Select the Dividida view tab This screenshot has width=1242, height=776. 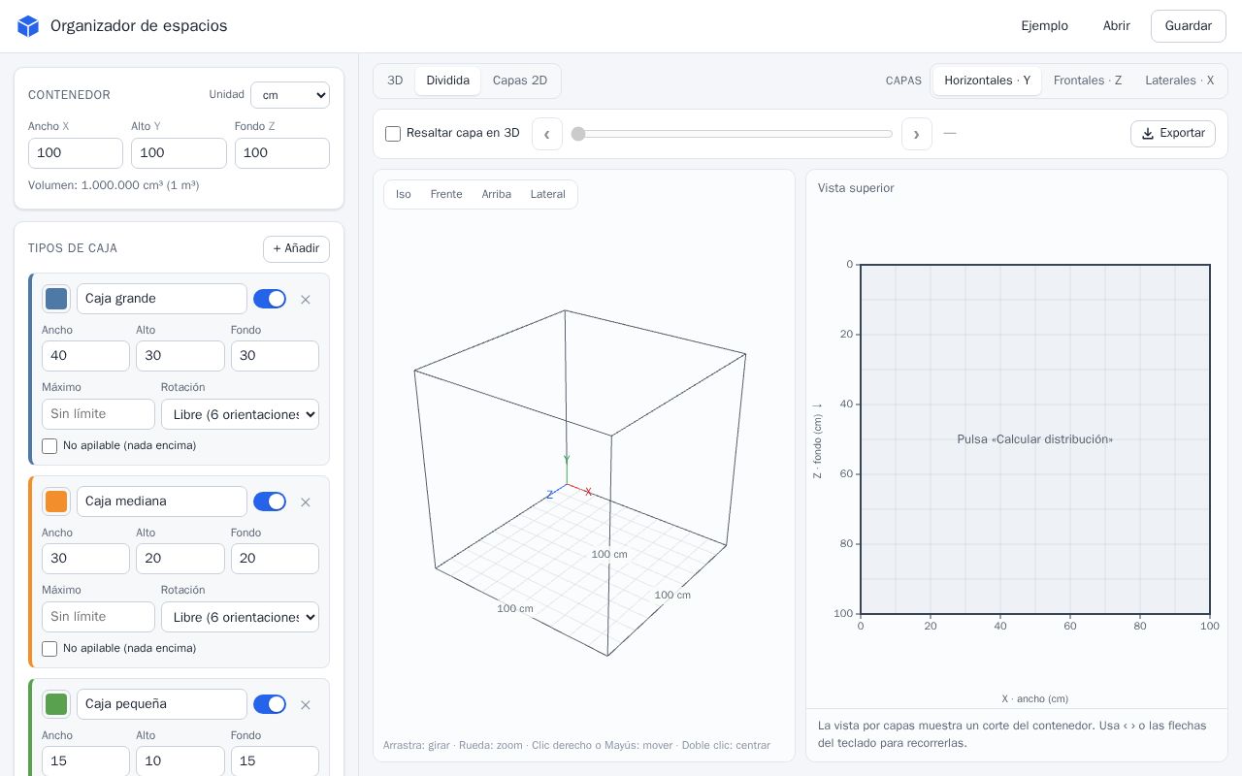tap(447, 81)
